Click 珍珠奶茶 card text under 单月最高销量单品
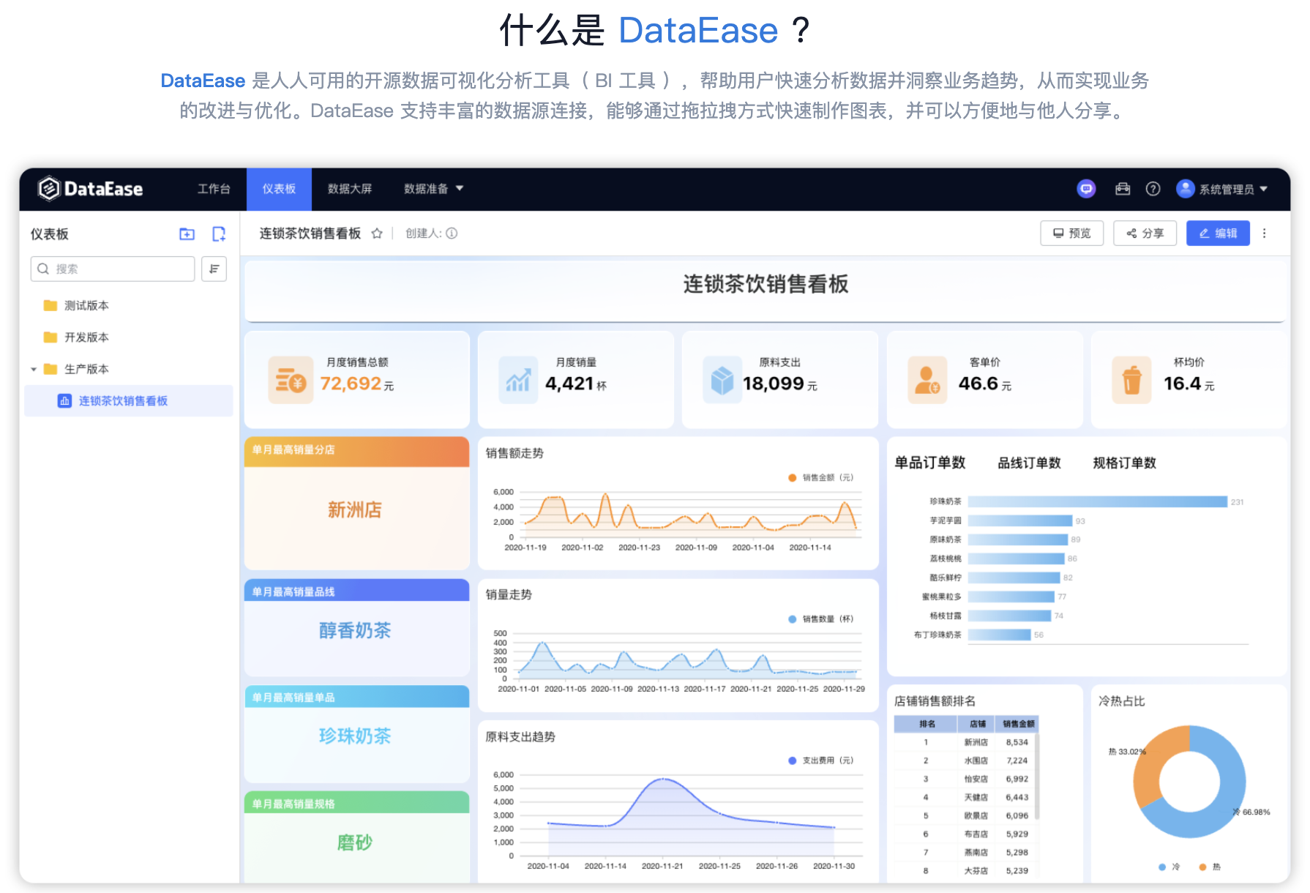The width and height of the screenshot is (1310, 893). pos(355,736)
